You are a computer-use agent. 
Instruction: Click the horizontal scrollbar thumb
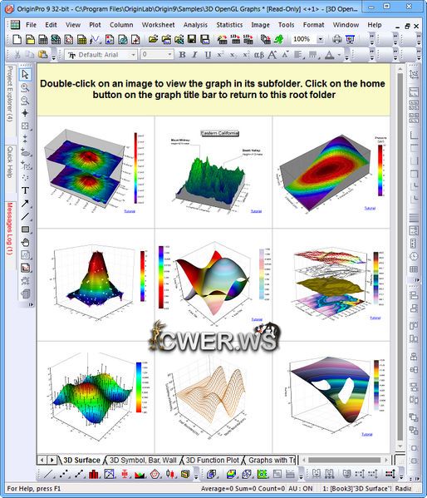(x=344, y=460)
